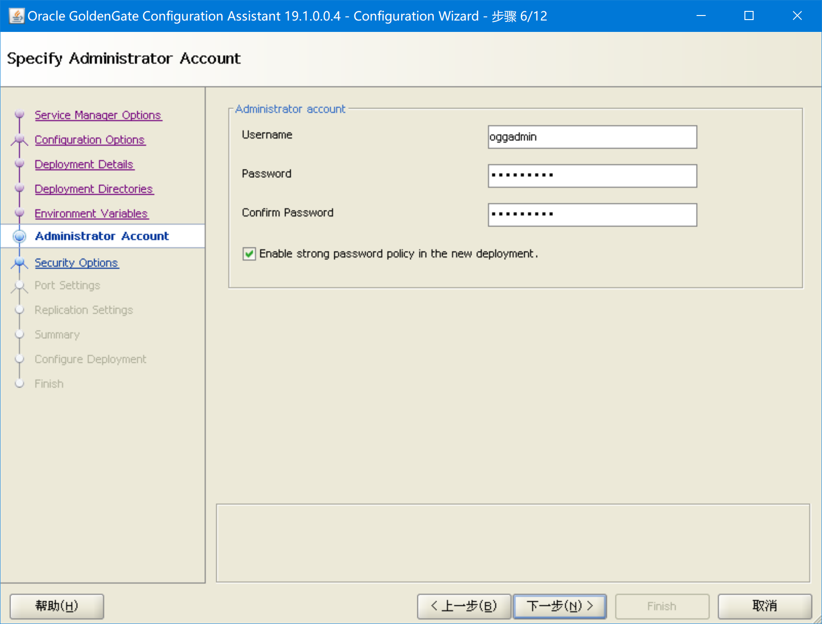The width and height of the screenshot is (822, 624).
Task: Go back with 上一步(B) button
Action: [464, 606]
